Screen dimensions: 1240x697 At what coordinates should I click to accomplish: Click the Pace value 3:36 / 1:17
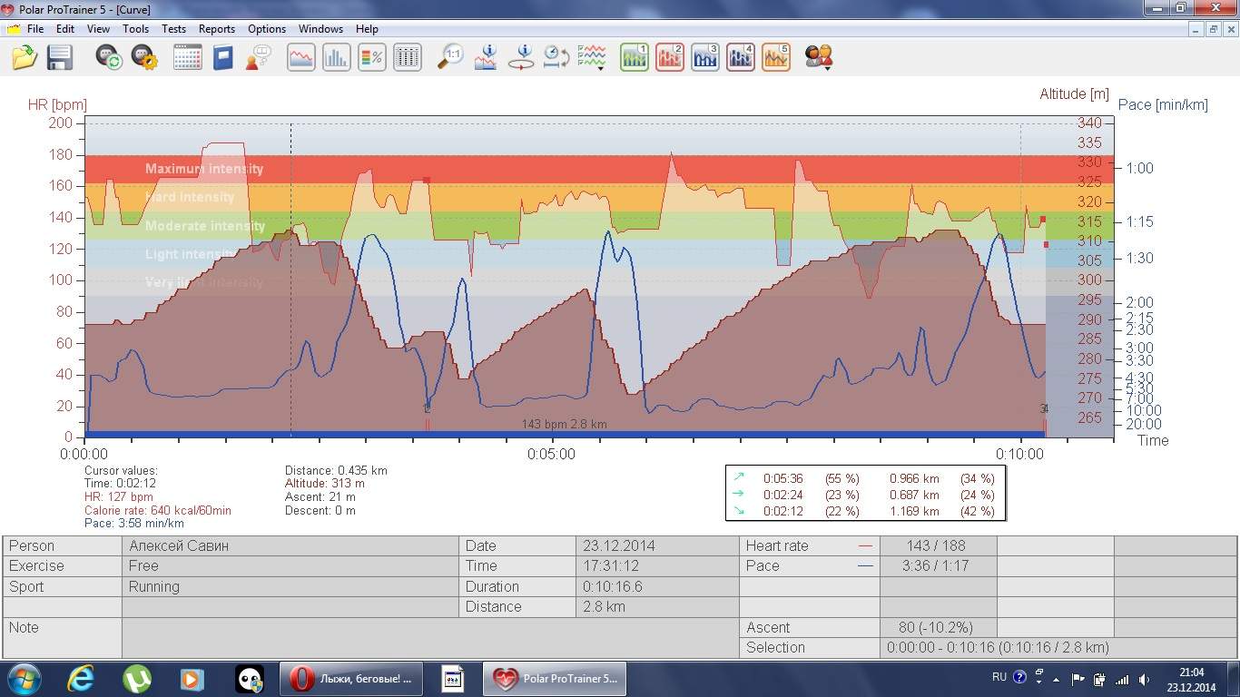pyautogui.click(x=938, y=565)
